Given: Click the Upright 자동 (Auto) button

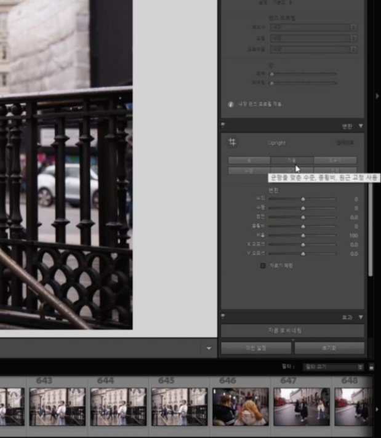Looking at the screenshot, I should click(x=292, y=161).
